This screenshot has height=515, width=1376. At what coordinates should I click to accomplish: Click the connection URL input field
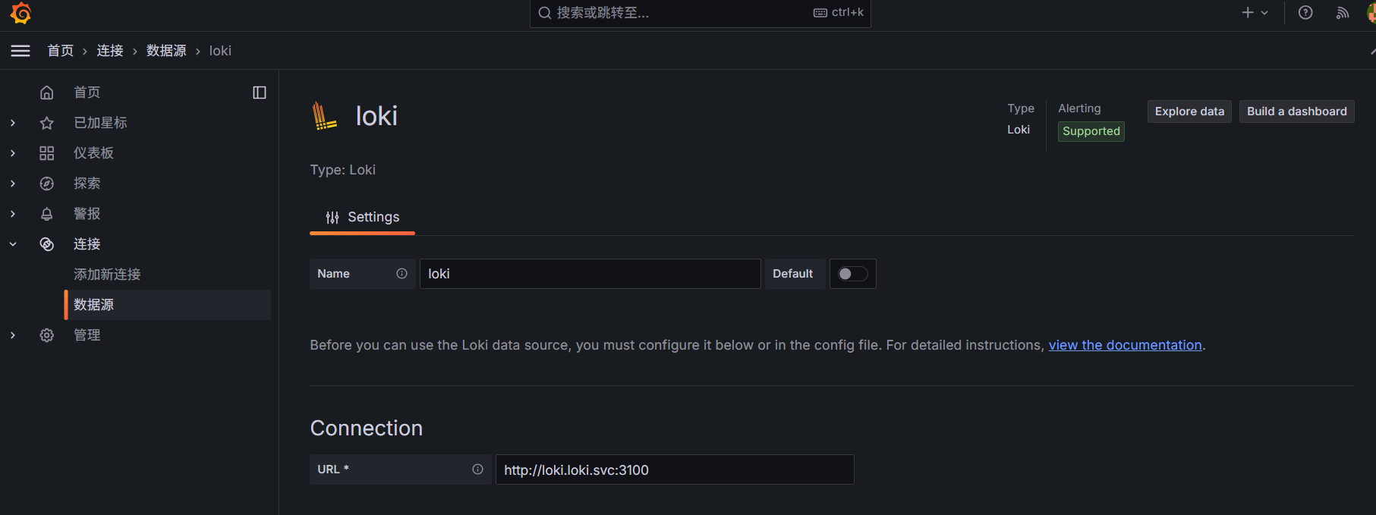click(x=674, y=469)
